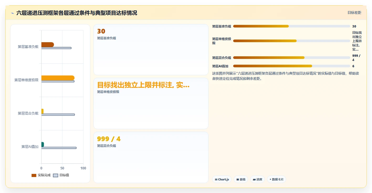The image size is (372, 193).
Task: Click the amber 第层单维度极限 actual bar
Action: click(58, 78)
